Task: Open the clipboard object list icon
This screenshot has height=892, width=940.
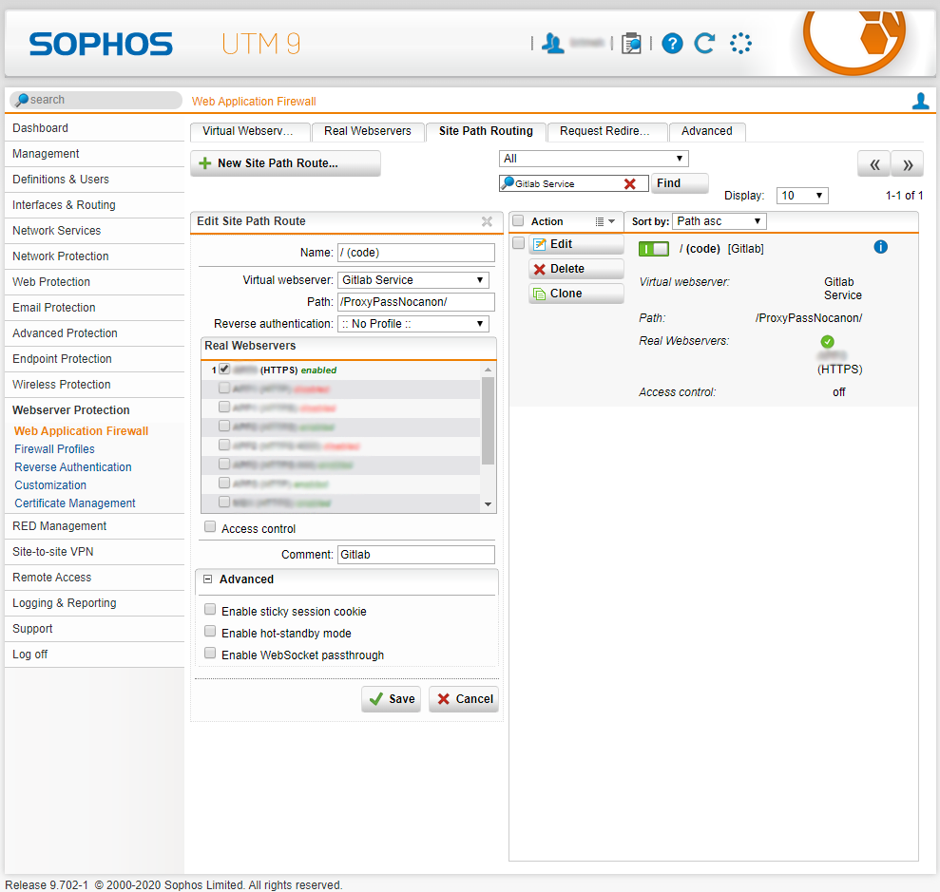Action: (x=631, y=43)
